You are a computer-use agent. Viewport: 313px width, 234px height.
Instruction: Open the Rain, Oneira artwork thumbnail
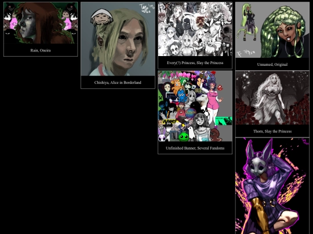click(41, 23)
